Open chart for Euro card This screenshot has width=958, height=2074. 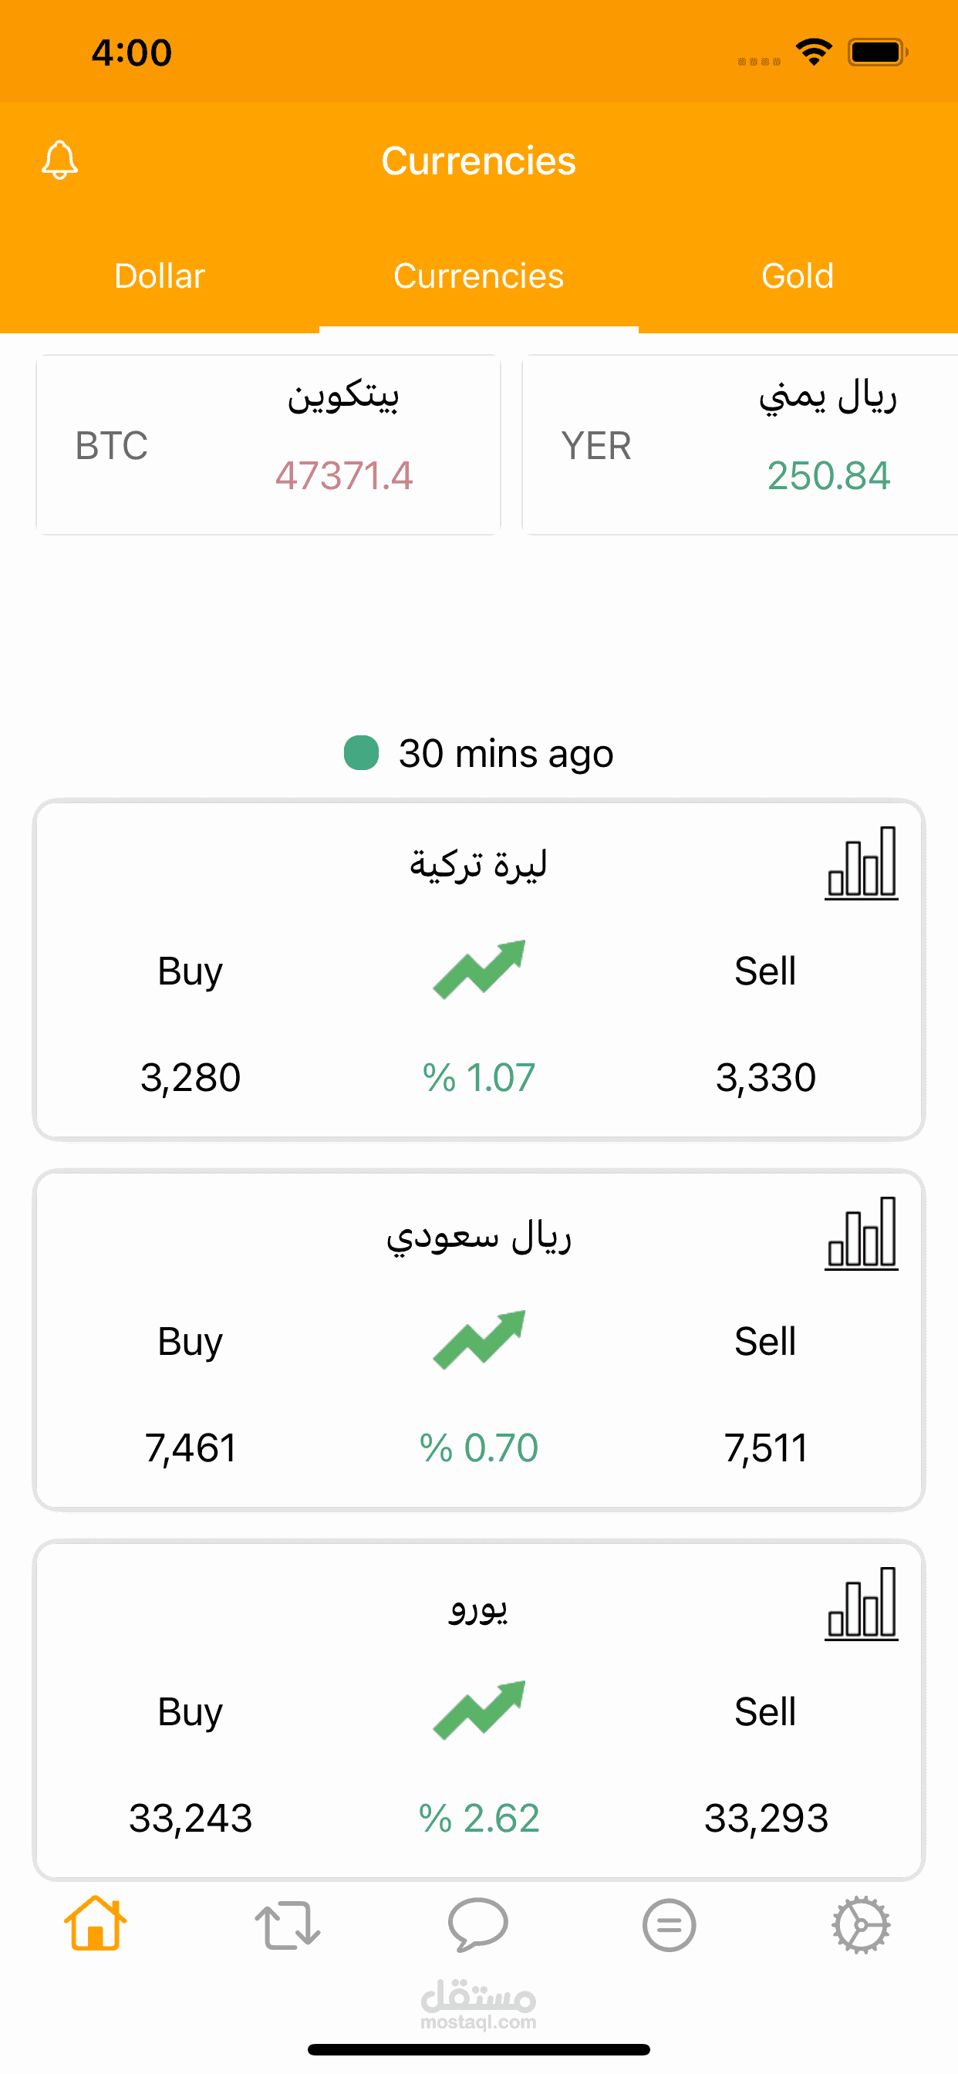pos(861,1604)
